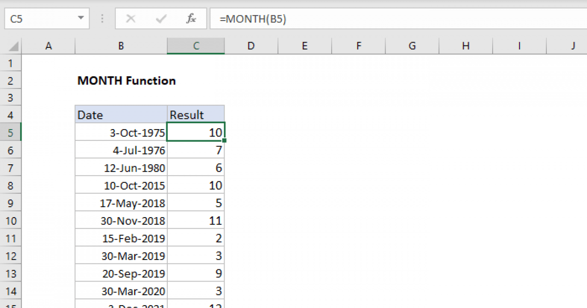587x308 pixels.
Task: Click the Date header cell
Action: pyautogui.click(x=121, y=115)
